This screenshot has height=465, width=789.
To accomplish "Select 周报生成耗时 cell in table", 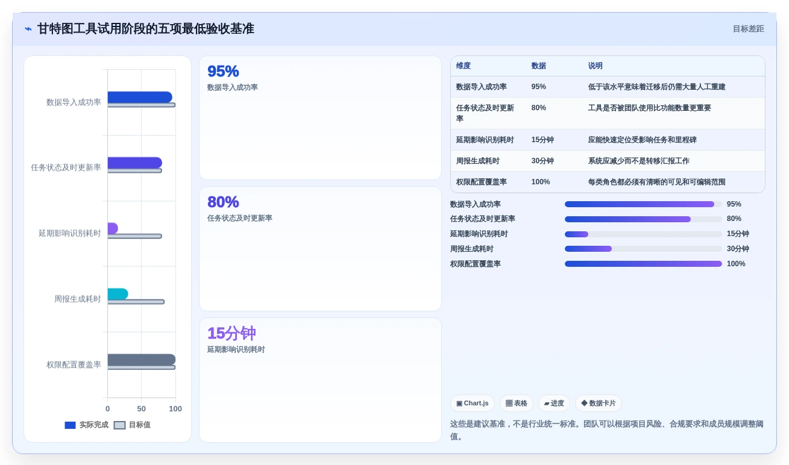I will coord(478,161).
